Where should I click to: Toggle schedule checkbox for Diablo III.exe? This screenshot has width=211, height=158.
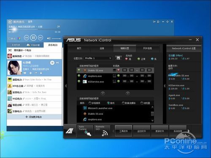pos(114,70)
